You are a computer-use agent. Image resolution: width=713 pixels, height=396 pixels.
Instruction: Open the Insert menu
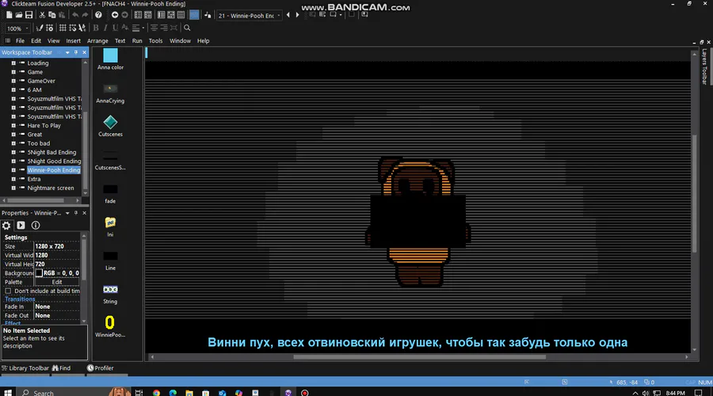[x=73, y=41]
